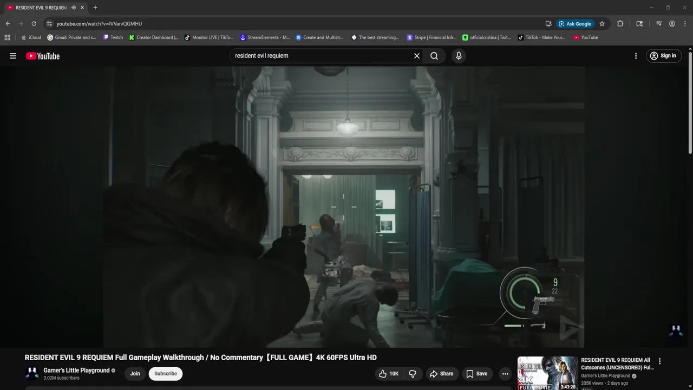The height and width of the screenshot is (390, 693).
Task: Go to the YouTube home logo
Action: click(43, 56)
